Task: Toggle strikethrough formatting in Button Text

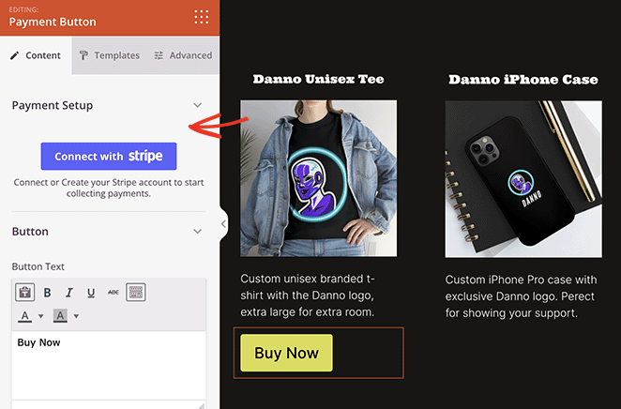Action: tap(114, 293)
